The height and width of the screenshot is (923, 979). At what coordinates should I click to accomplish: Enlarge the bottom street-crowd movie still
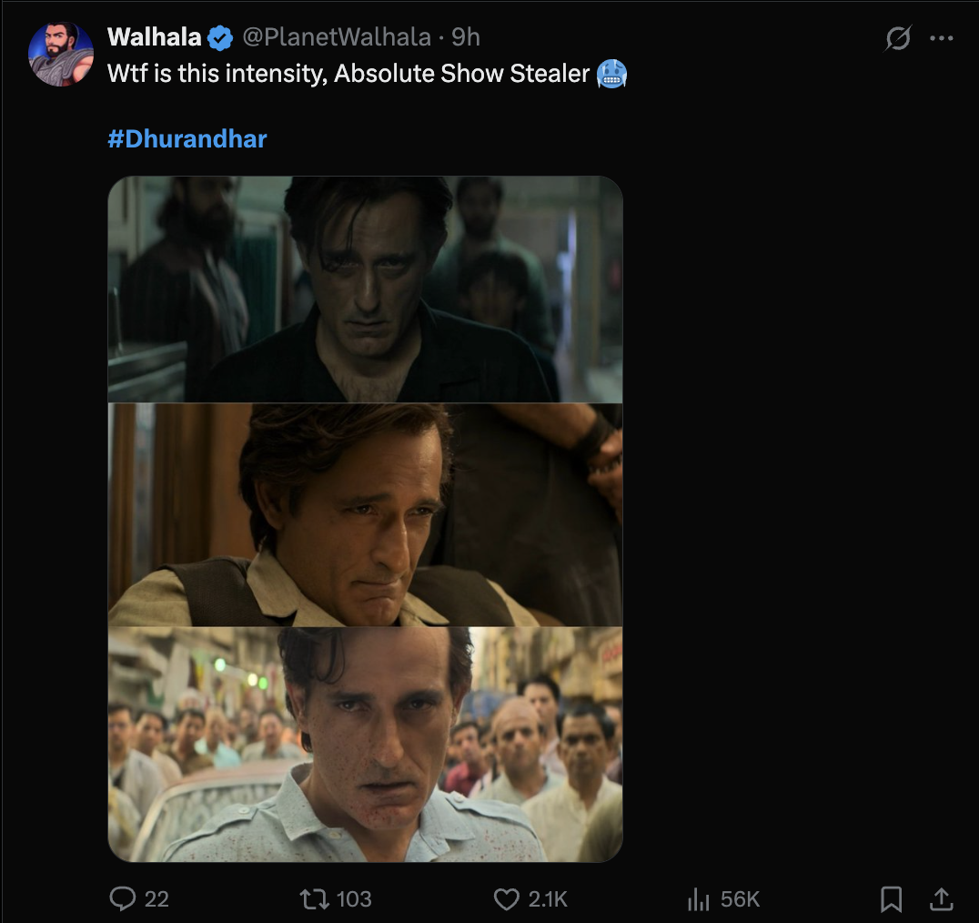pyautogui.click(x=365, y=745)
